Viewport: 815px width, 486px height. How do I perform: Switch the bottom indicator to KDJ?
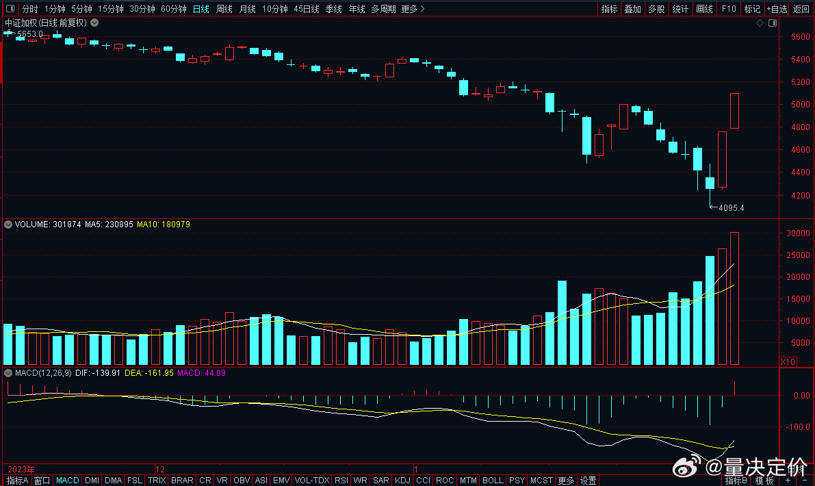click(x=403, y=481)
